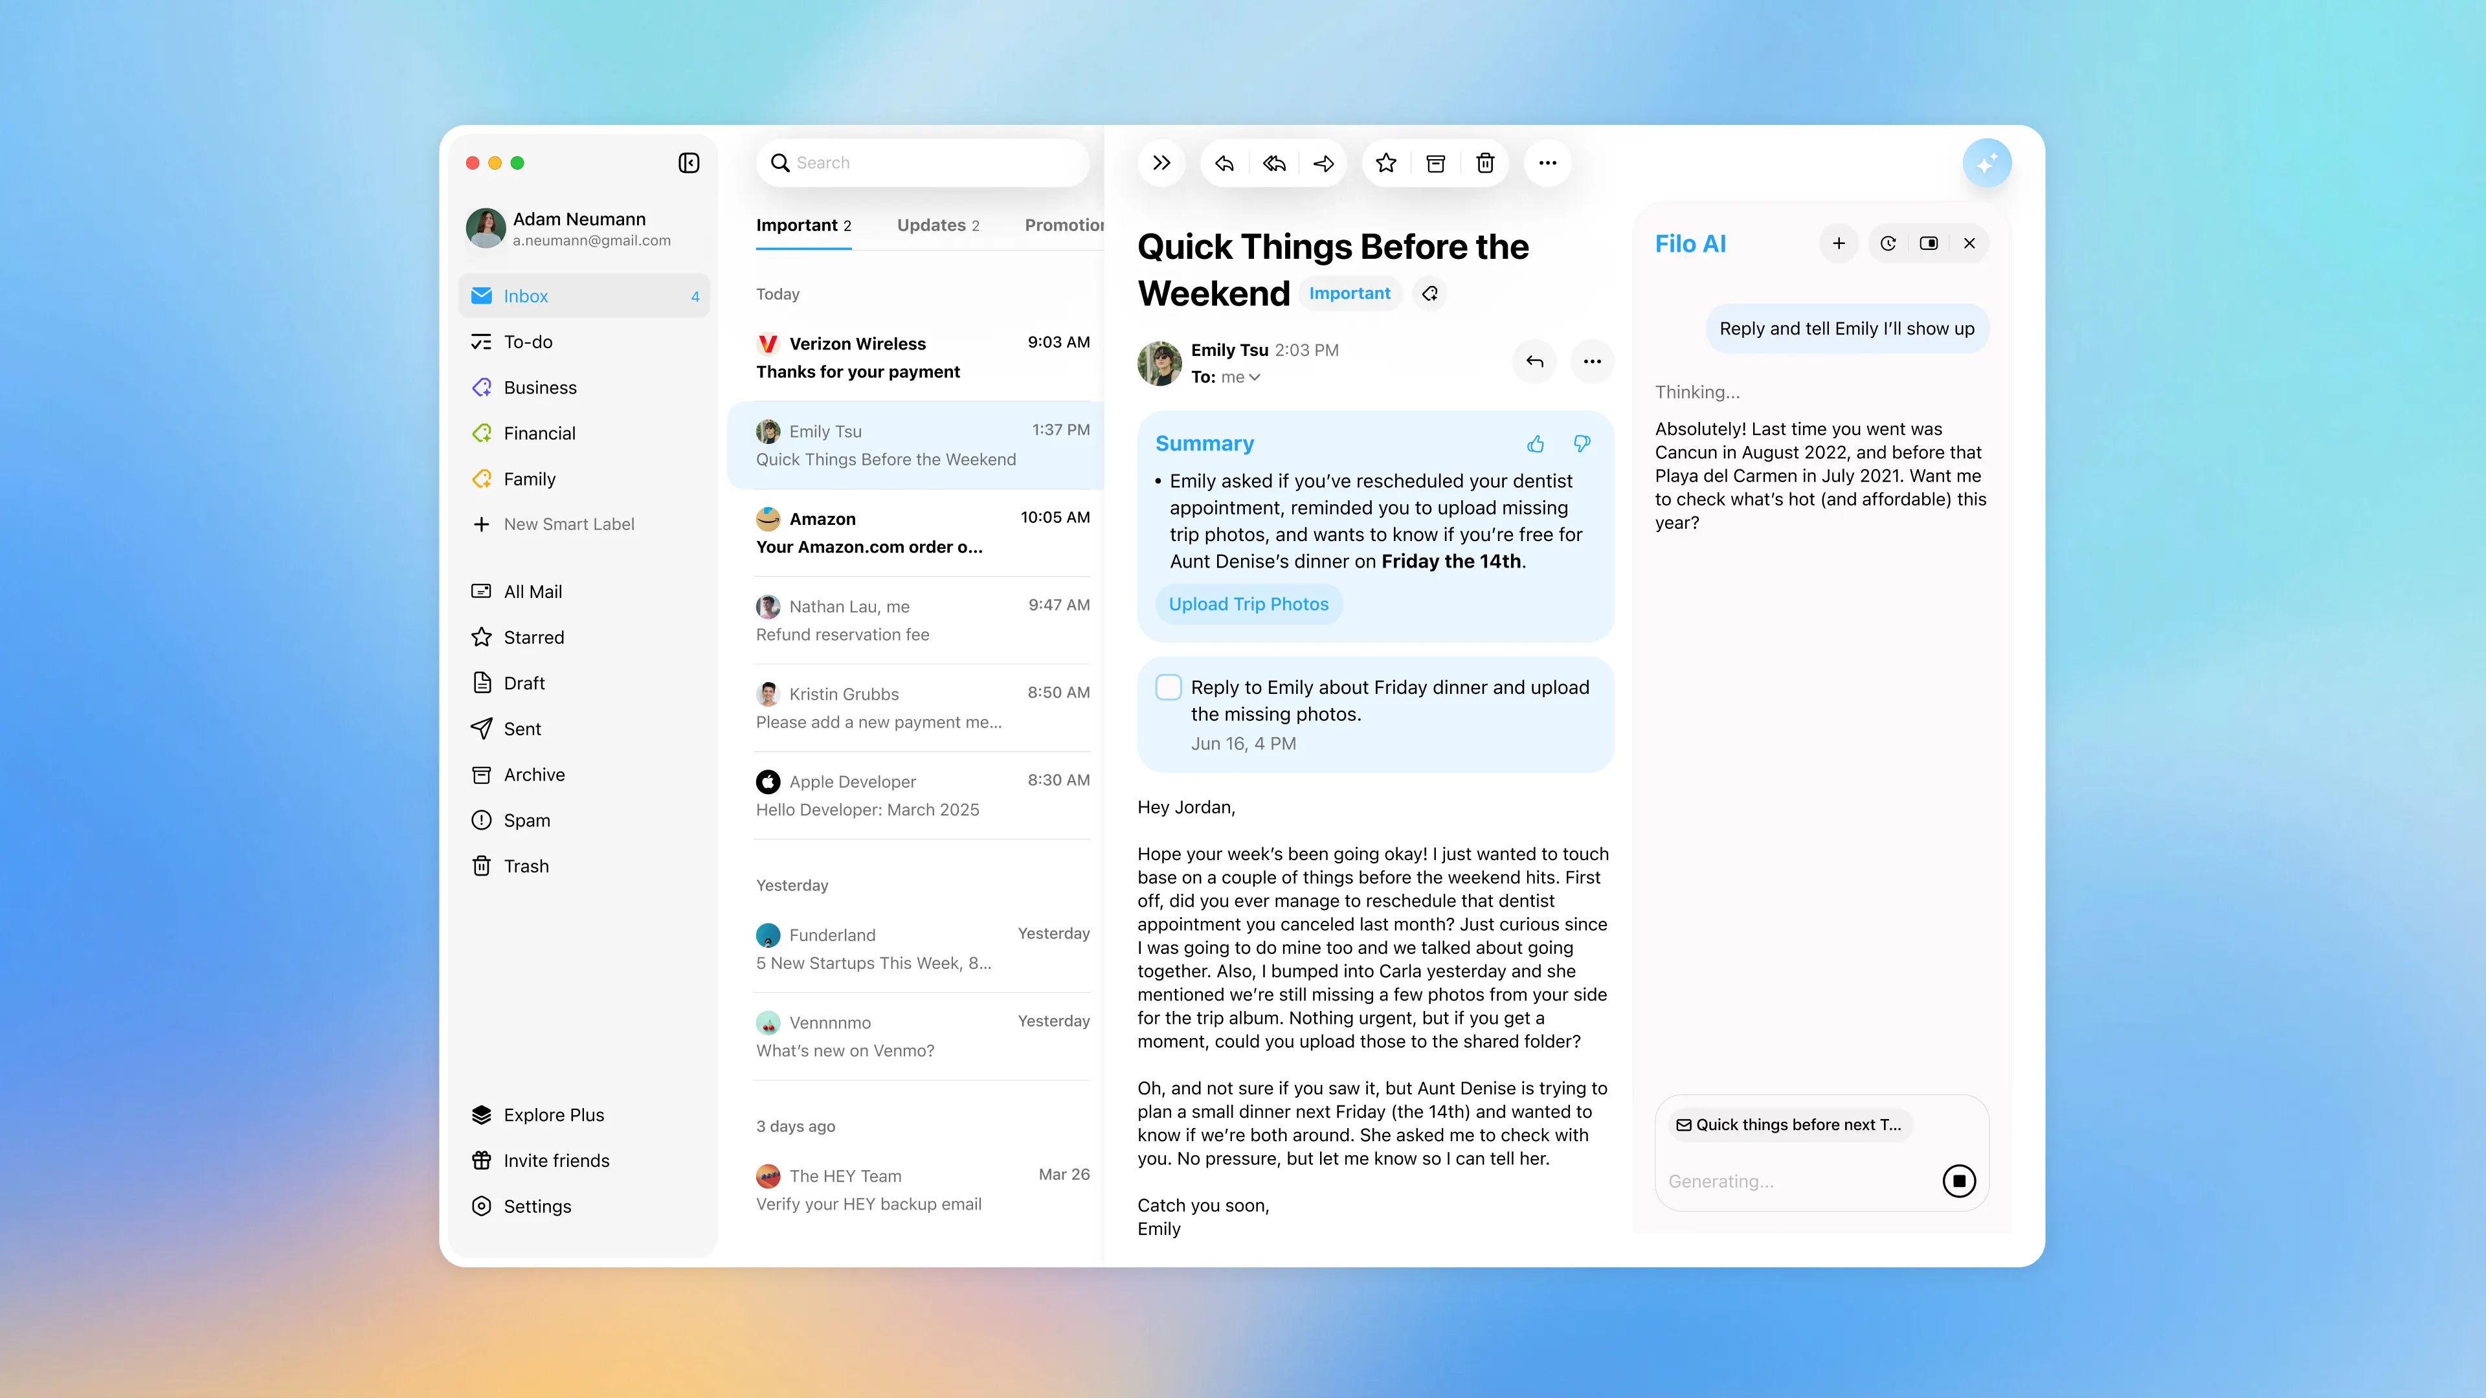Give the Summary a thumbs down
This screenshot has width=2486, height=1398.
tap(1581, 445)
